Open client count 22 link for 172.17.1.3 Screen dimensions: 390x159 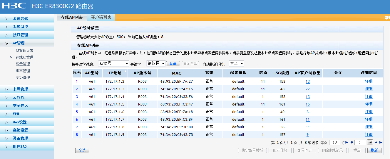(x=307, y=89)
